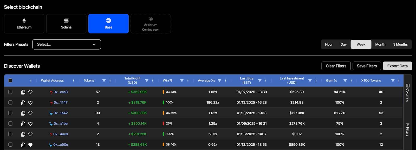Sort by Wallet Address column header
Image resolution: width=416 pixels, height=150 pixels.
point(52,80)
